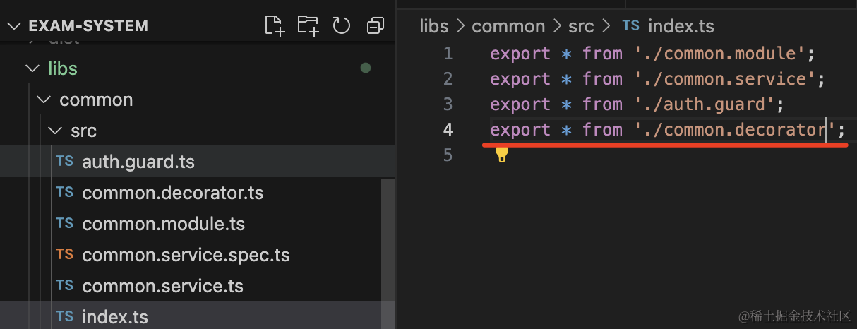This screenshot has width=857, height=329.
Task: Click the New Folder icon in explorer header
Action: 308,26
